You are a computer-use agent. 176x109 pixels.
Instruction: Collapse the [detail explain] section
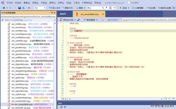click(68, 57)
